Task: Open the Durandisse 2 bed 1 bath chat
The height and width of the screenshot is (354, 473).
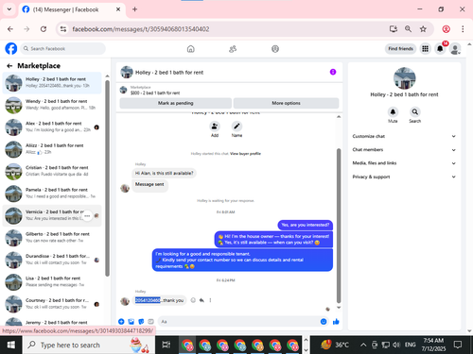Action: coord(52,260)
